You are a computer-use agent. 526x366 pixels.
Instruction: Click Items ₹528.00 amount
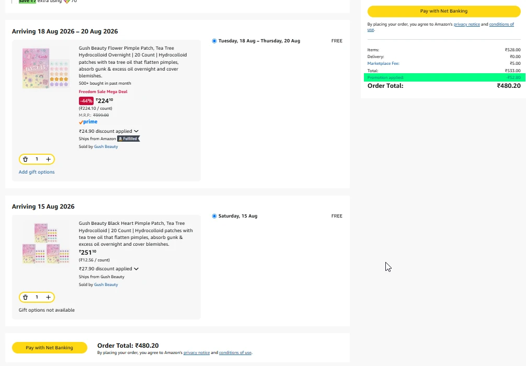[512, 50]
